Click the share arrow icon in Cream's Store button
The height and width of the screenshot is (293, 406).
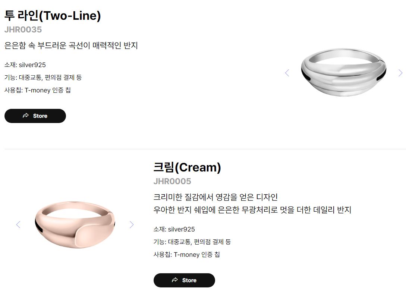point(175,280)
